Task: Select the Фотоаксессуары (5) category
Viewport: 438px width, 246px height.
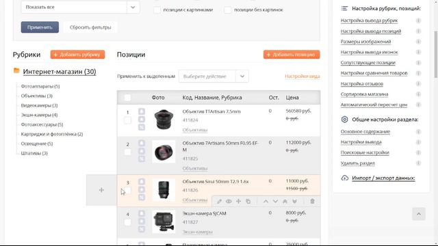Action: pos(42,124)
